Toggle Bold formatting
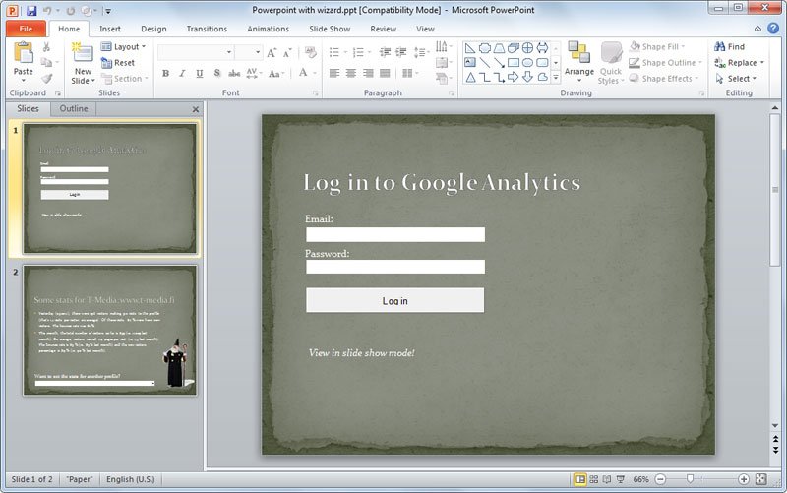The image size is (787, 493). click(165, 73)
